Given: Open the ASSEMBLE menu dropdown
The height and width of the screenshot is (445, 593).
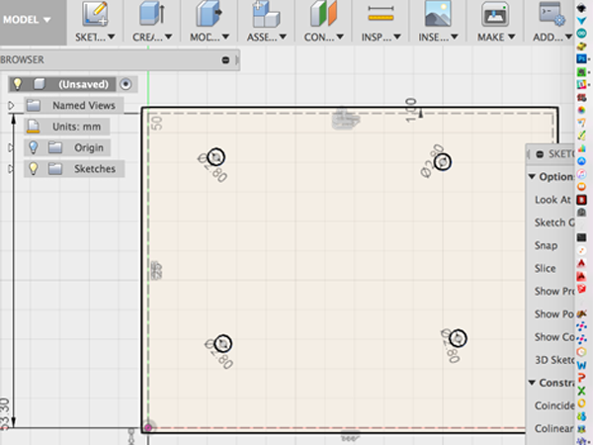Looking at the screenshot, I should (267, 38).
